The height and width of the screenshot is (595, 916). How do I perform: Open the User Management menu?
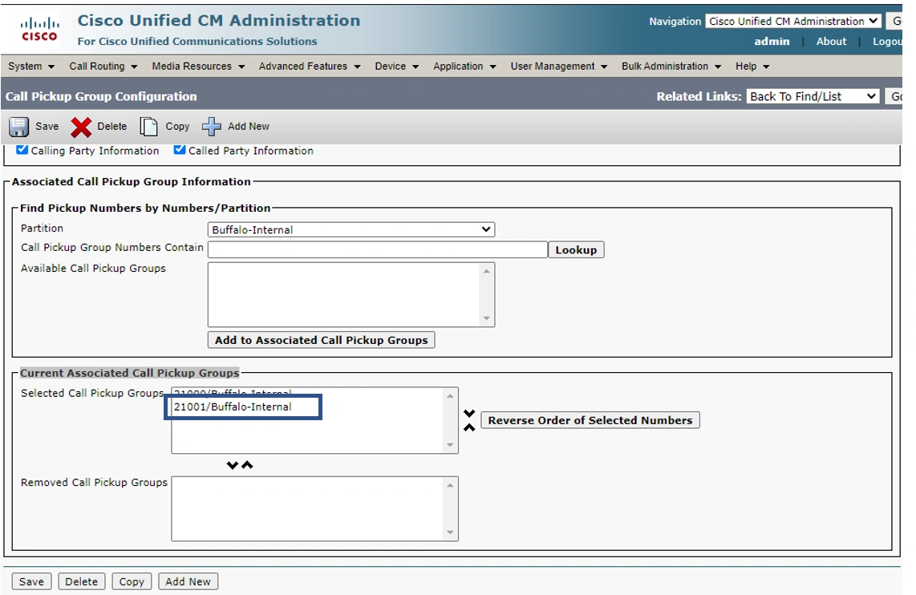pos(559,67)
